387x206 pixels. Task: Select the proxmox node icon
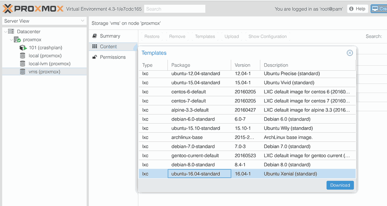coord(17,40)
